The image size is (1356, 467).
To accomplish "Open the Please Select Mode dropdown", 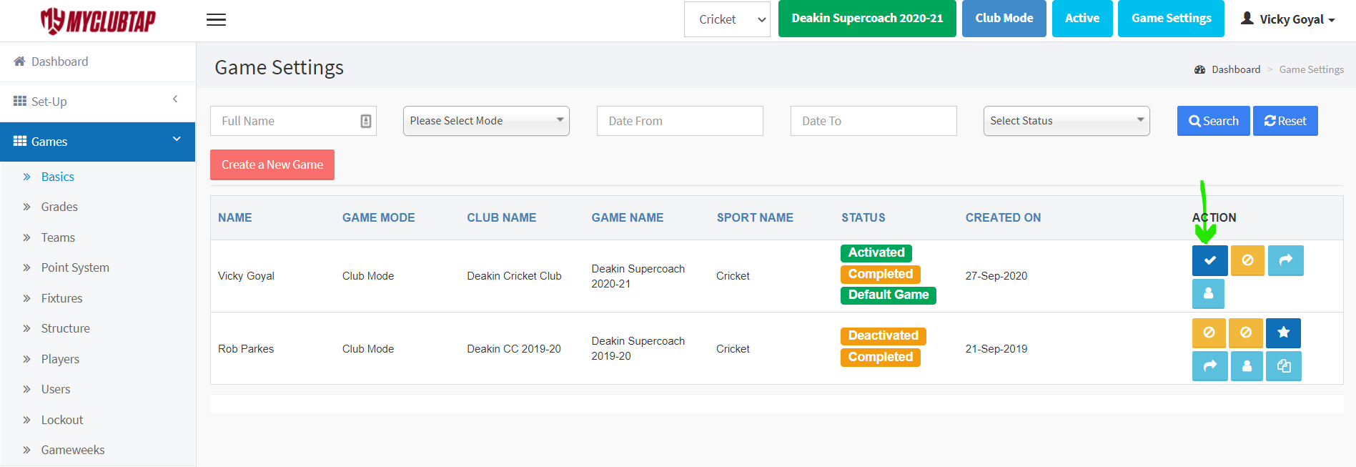I will point(486,121).
